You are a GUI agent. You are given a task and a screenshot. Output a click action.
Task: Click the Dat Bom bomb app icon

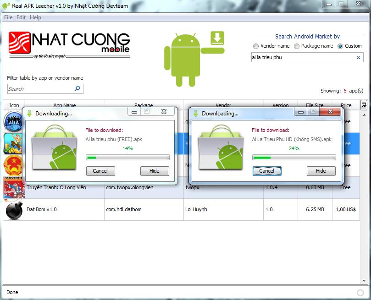click(x=13, y=210)
